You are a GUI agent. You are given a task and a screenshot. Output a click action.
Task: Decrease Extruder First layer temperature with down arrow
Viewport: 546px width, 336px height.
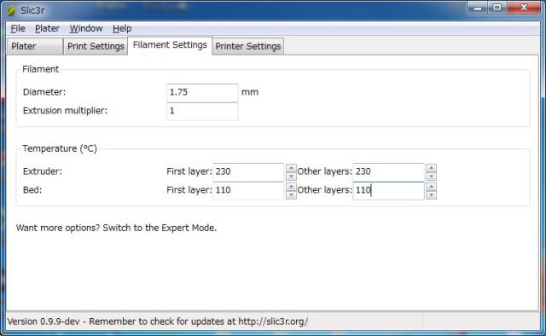tap(291, 177)
